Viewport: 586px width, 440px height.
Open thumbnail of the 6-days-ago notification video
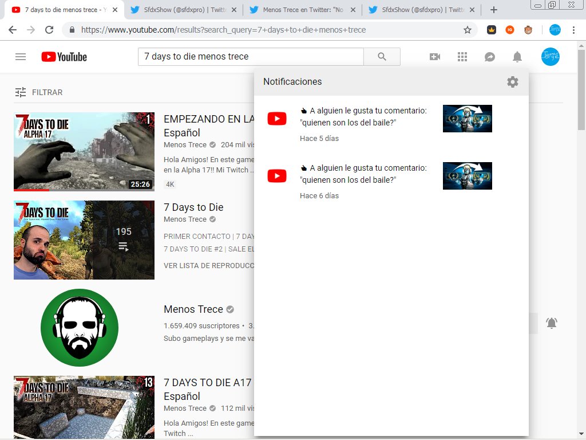tap(467, 176)
